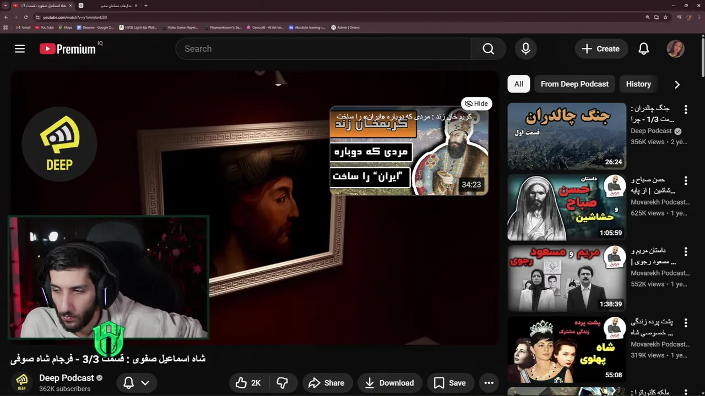Switch to the Shah Ismail tab
The height and width of the screenshot is (396, 705).
coord(42,5)
